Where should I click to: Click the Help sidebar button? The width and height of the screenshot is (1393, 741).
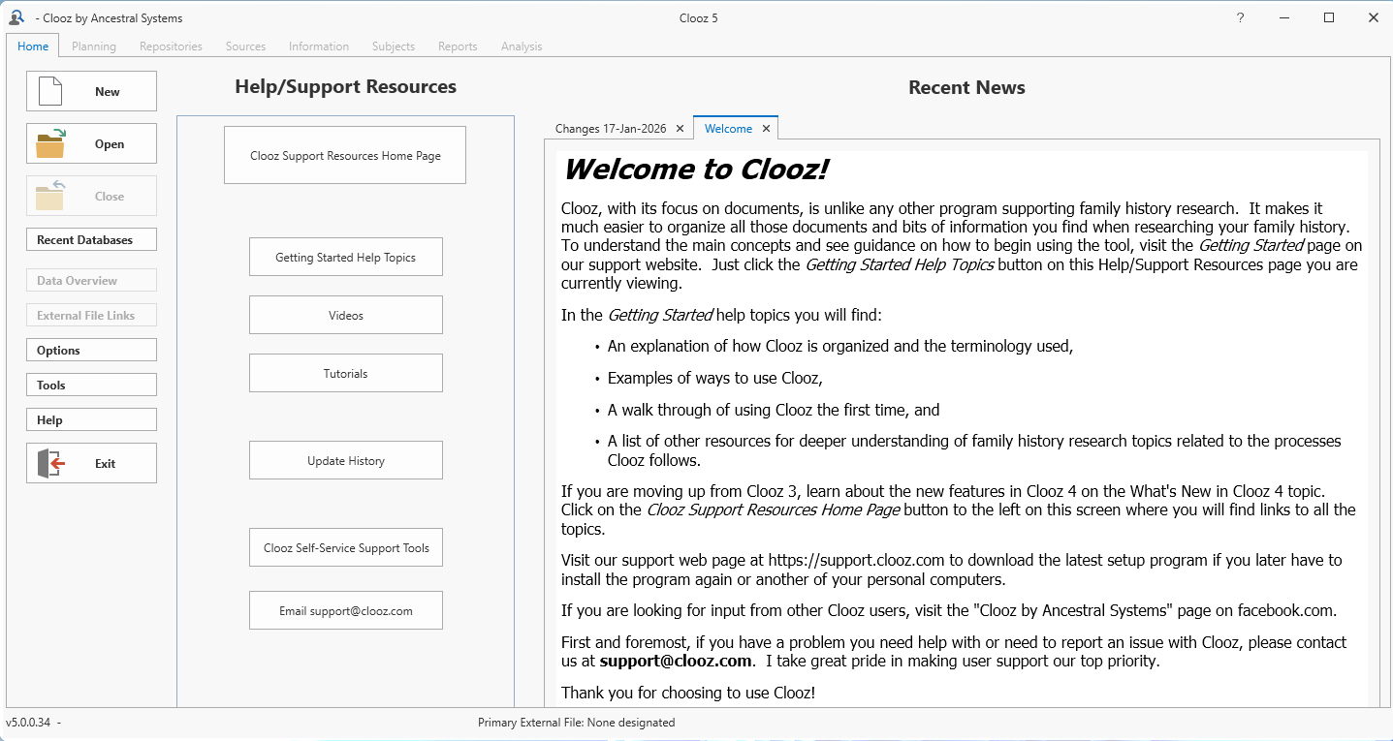(x=91, y=420)
